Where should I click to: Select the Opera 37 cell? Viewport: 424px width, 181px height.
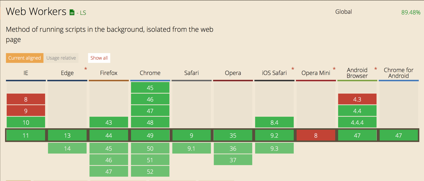[x=233, y=160]
